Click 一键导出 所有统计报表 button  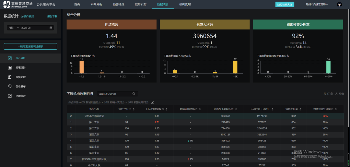click(x=30, y=46)
